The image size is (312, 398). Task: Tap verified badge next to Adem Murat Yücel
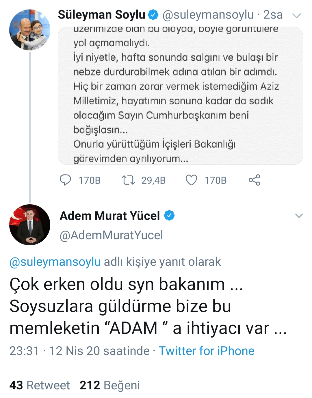click(x=170, y=216)
